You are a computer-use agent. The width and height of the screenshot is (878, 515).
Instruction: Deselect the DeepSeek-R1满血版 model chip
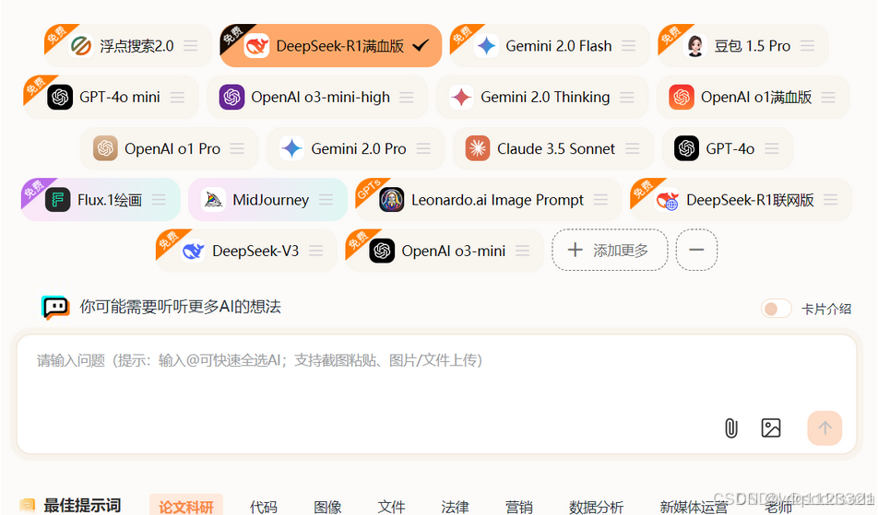(x=331, y=46)
